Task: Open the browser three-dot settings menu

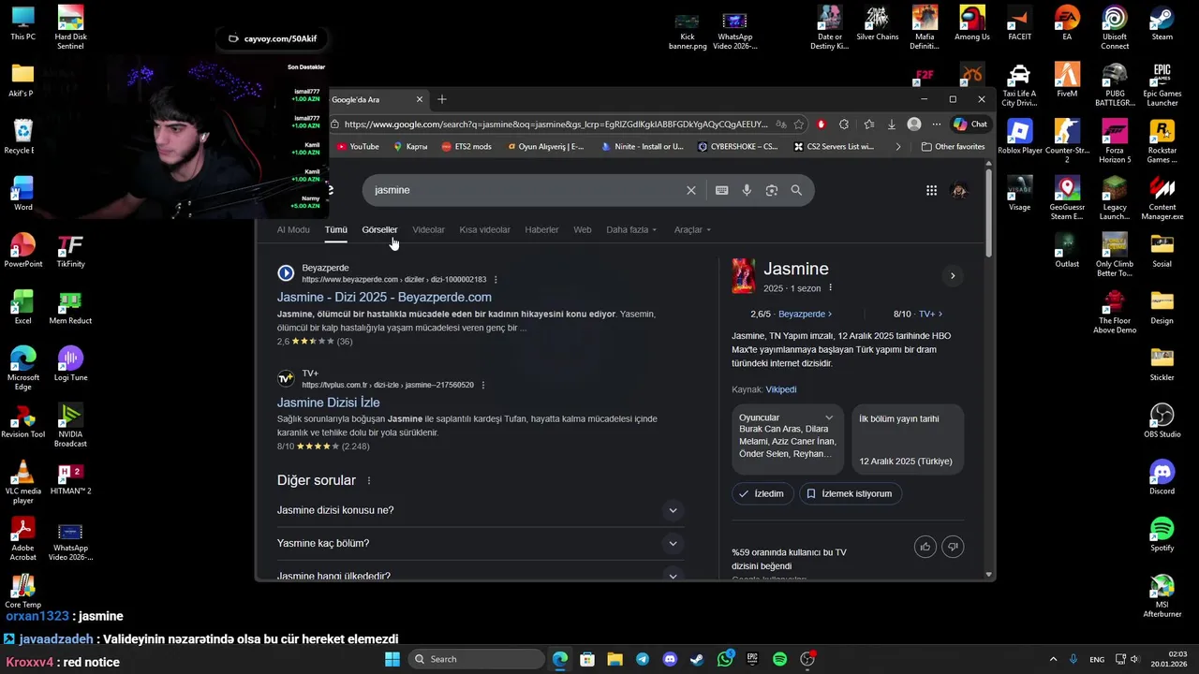Action: (936, 124)
